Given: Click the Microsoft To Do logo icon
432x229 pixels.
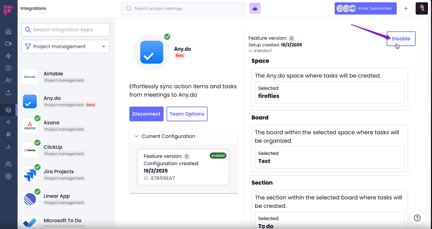Looking at the screenshot, I should [x=30, y=222].
